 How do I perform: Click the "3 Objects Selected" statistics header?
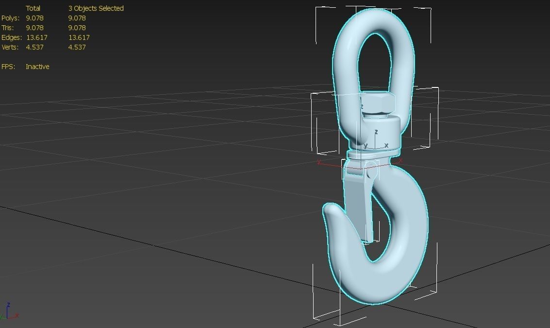click(x=96, y=8)
